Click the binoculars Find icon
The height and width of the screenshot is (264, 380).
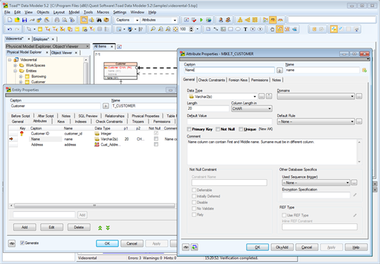pos(99,20)
